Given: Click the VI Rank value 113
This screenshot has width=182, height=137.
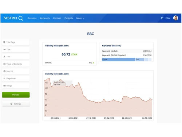Looking at the screenshot, I should tap(91, 62).
